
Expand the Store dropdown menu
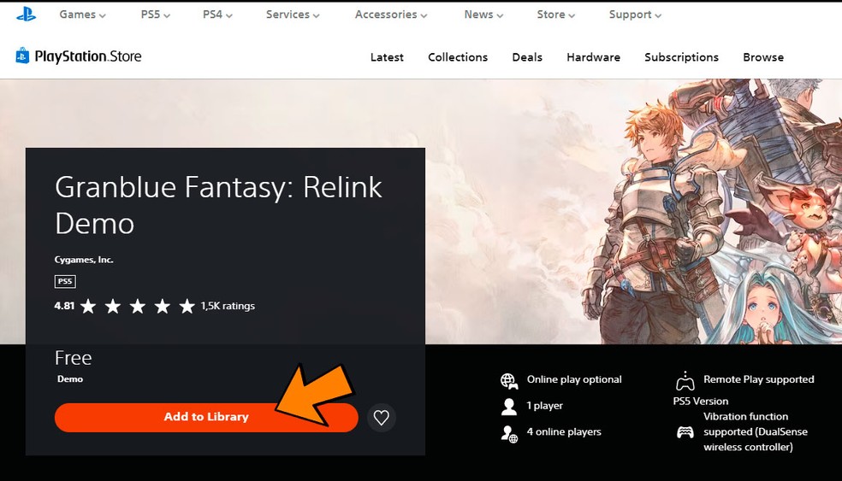pyautogui.click(x=556, y=15)
